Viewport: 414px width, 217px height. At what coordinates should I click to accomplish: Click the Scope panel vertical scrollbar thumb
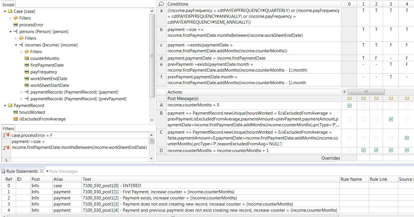click(x=152, y=56)
